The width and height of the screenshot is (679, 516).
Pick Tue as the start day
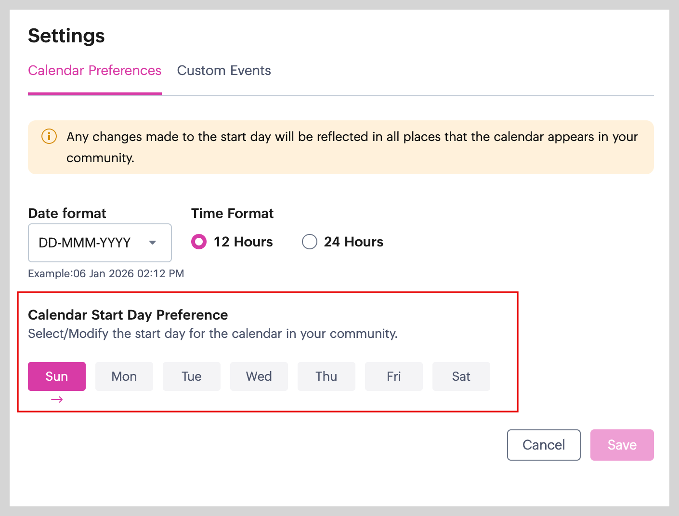pos(192,376)
